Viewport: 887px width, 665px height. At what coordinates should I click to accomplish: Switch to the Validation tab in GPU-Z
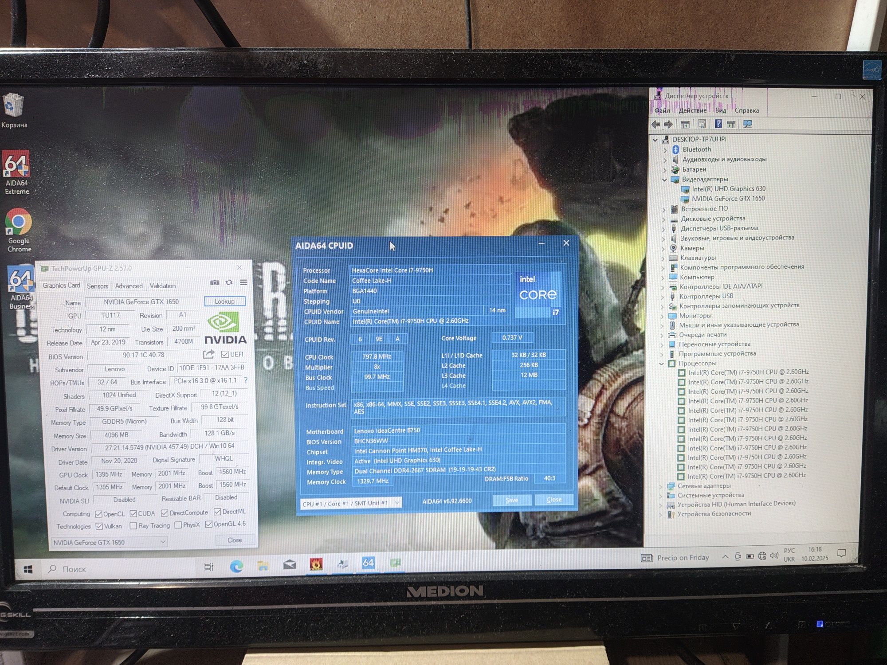pyautogui.click(x=162, y=286)
